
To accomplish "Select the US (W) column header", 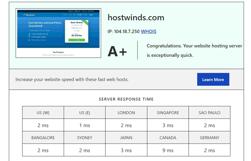I will click(x=43, y=113).
